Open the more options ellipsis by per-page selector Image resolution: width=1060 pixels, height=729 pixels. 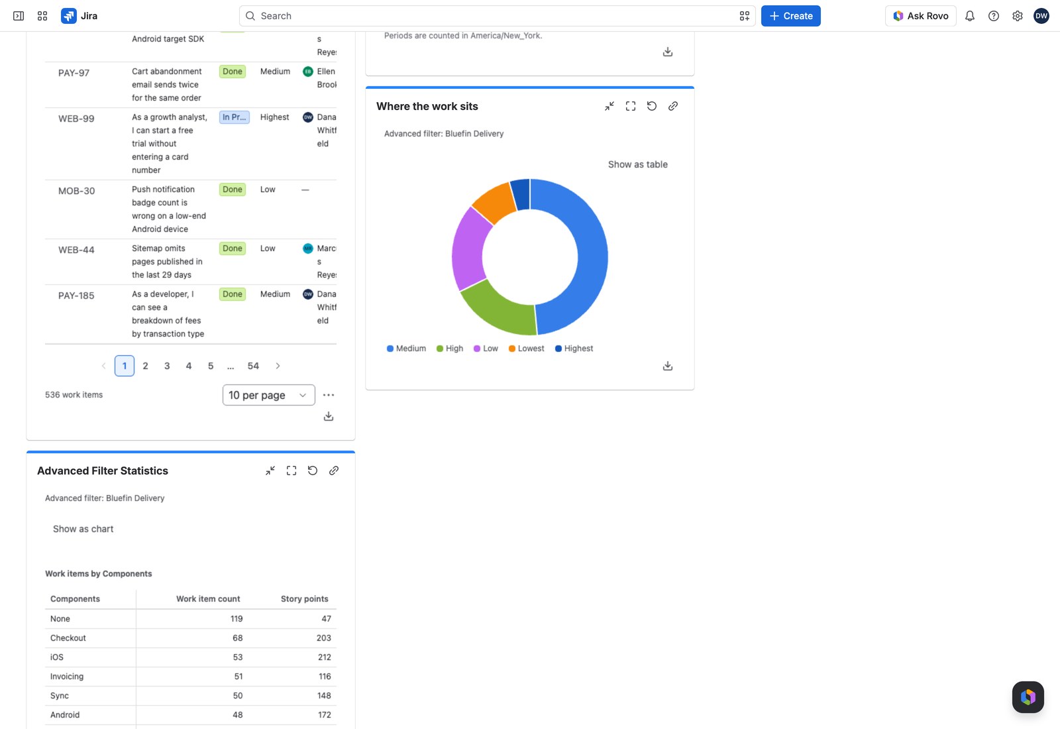pyautogui.click(x=329, y=395)
